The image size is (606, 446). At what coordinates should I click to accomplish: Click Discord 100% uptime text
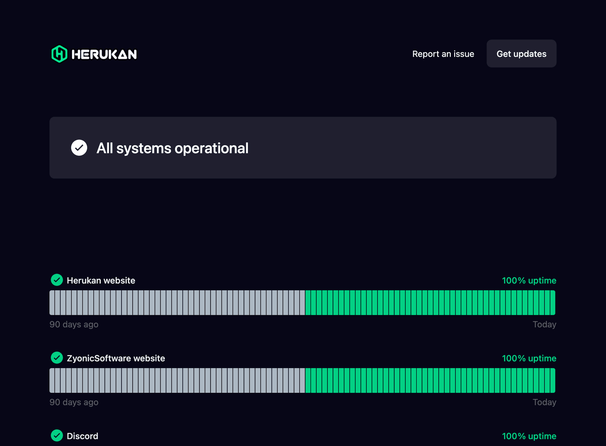(529, 436)
